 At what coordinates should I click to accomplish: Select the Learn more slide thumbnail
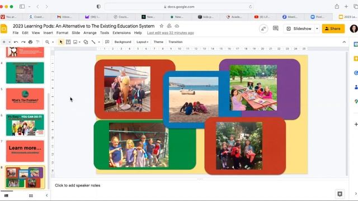(x=25, y=151)
